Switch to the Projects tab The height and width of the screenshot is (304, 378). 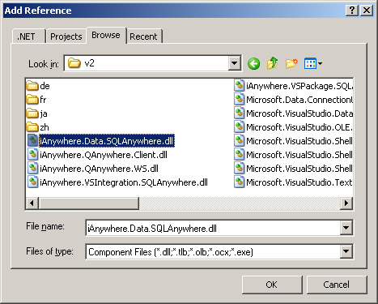pyautogui.click(x=66, y=36)
